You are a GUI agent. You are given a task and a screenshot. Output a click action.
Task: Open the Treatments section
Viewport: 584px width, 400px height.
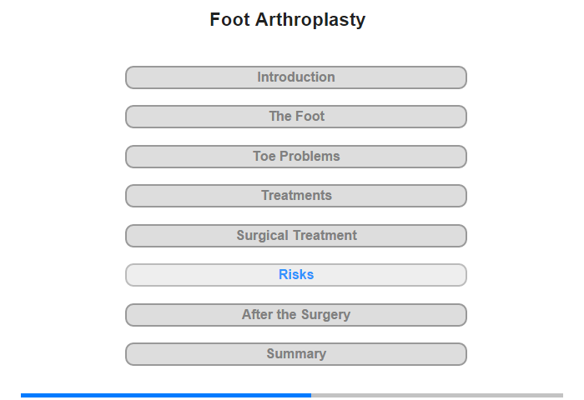[296, 196]
